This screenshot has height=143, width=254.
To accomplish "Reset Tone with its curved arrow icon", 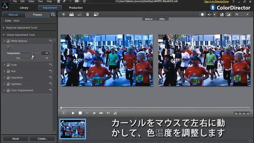I will [50, 65].
